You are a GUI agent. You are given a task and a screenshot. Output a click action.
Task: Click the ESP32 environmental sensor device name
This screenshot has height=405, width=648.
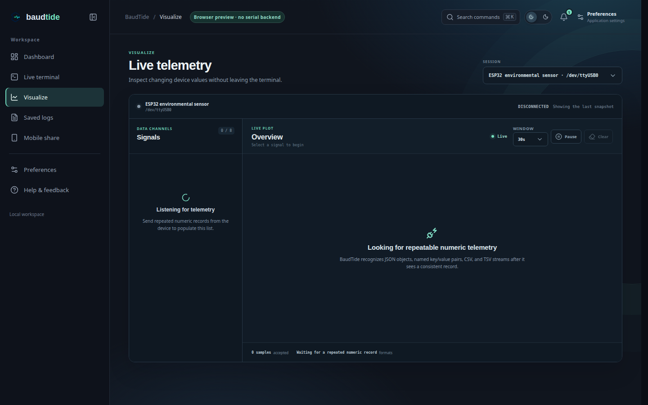click(177, 104)
